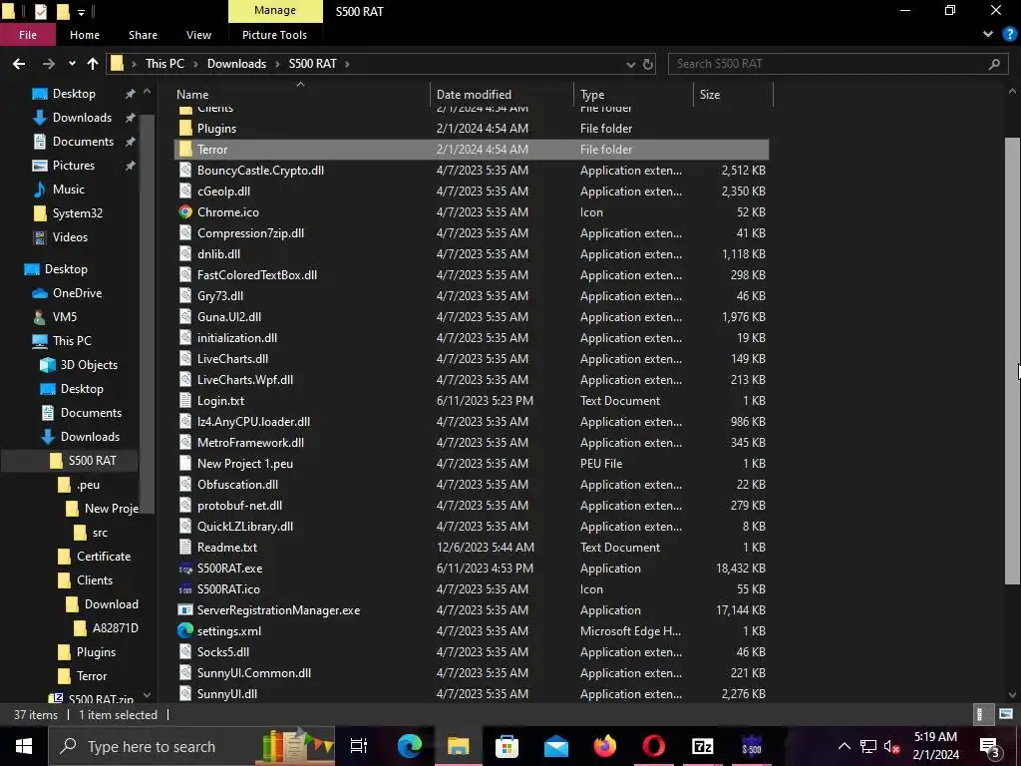Expand This PC in address breadcrumb
The image size is (1021, 766).
tap(195, 64)
